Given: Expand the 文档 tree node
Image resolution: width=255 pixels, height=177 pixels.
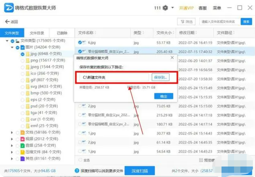Looking at the screenshot, I should (x=12, y=133).
